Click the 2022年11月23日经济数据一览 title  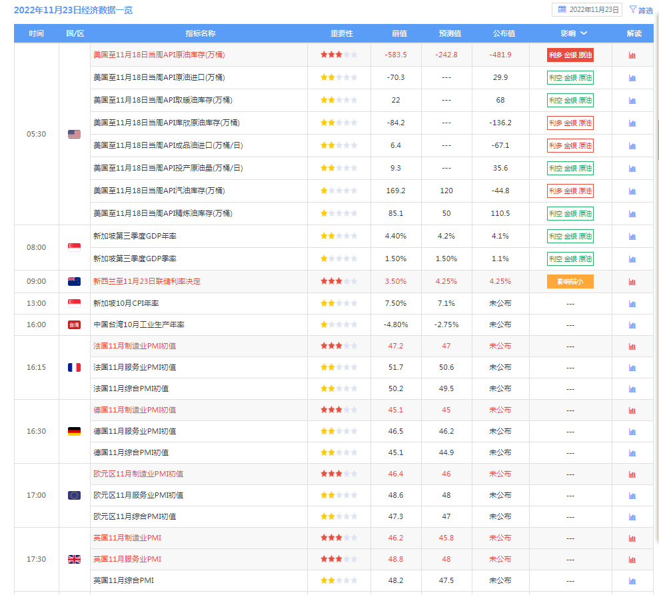coord(73,10)
